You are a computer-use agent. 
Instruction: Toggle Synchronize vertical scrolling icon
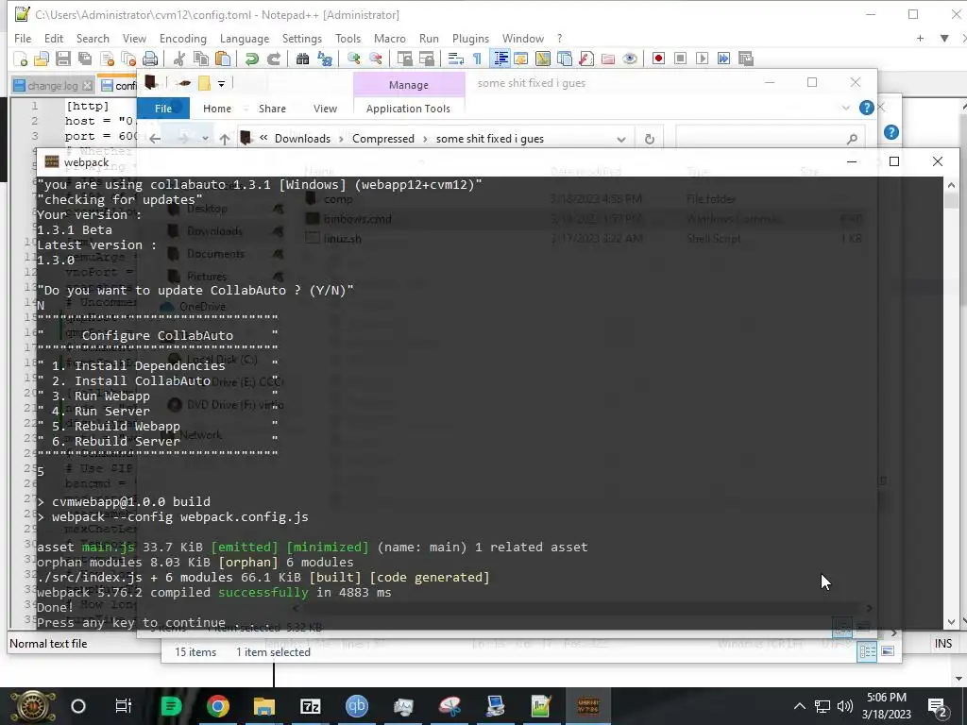[x=404, y=59]
